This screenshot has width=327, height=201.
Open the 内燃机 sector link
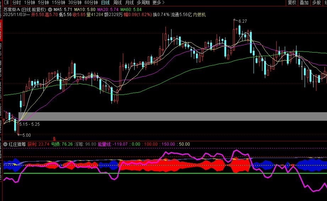[x=200, y=15]
